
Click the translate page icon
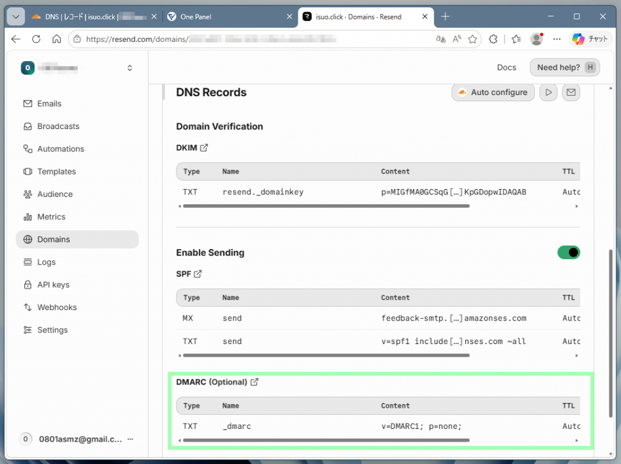(x=440, y=39)
